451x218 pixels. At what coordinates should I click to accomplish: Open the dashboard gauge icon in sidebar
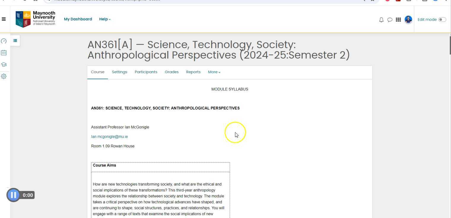[4, 41]
